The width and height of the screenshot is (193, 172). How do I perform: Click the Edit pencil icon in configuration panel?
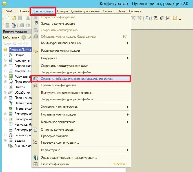(30, 37)
